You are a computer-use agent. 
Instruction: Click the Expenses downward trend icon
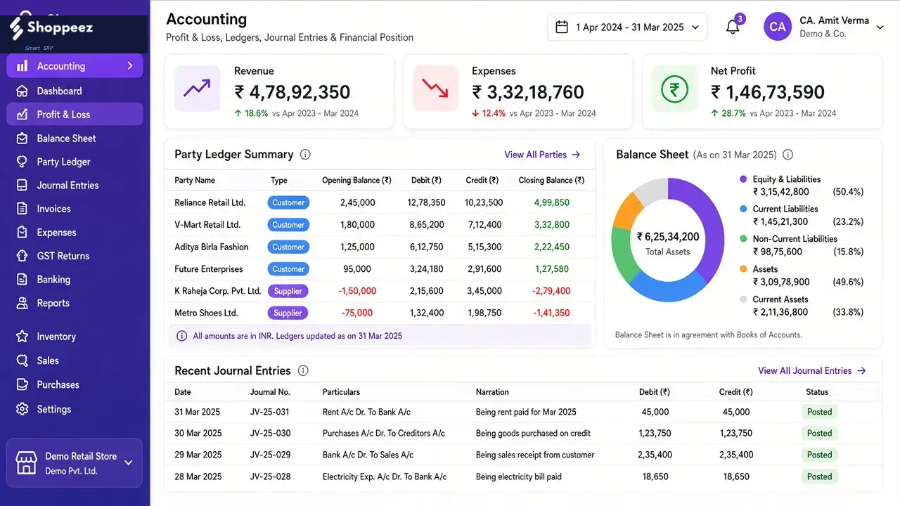pyautogui.click(x=436, y=89)
